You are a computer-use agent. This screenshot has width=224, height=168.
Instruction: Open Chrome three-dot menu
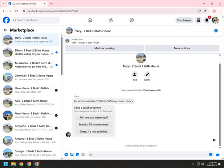220,11
